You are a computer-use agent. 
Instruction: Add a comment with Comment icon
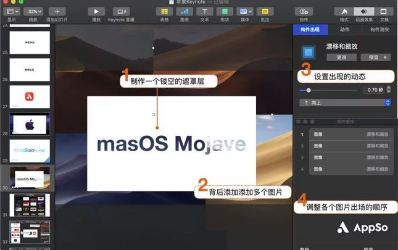(x=265, y=12)
